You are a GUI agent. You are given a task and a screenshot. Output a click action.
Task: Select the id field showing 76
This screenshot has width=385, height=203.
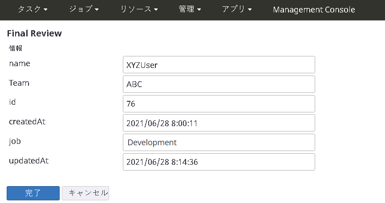pyautogui.click(x=219, y=104)
